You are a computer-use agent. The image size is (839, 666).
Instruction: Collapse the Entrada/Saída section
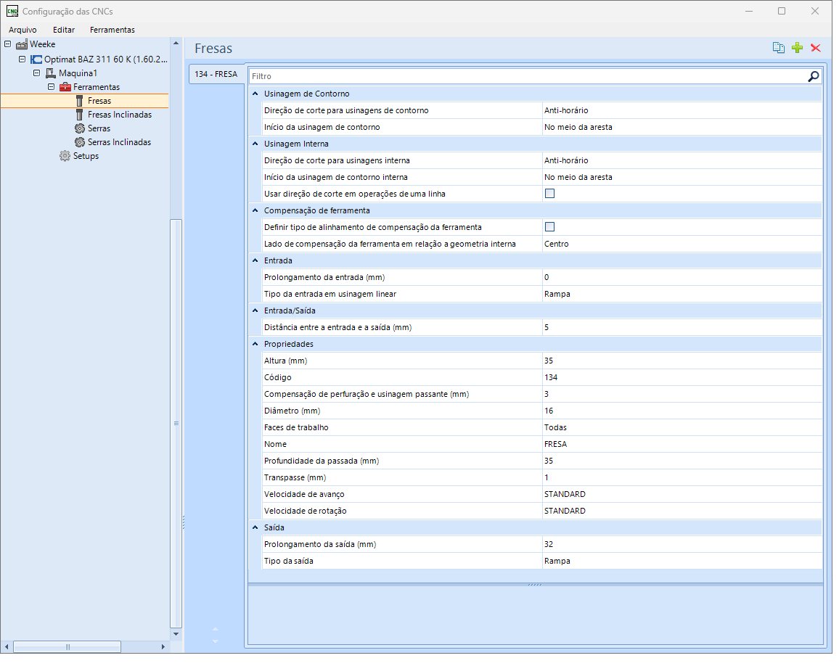click(x=255, y=311)
